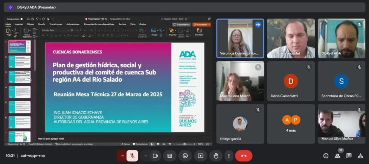The width and height of the screenshot is (369, 164).
Task: Click the meeting code cat-vqqv-rna
Action: pos(33,156)
